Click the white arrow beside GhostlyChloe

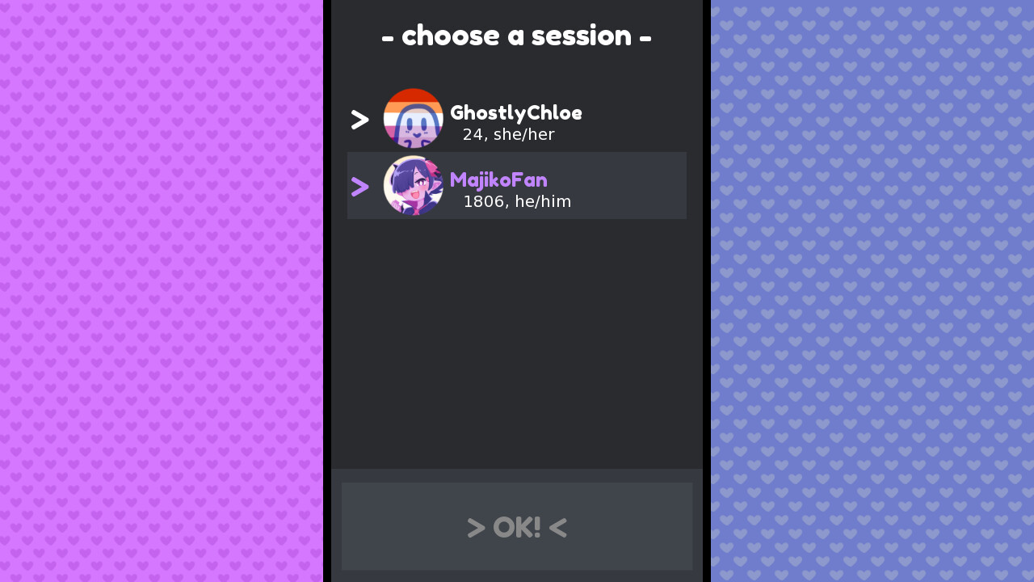360,120
